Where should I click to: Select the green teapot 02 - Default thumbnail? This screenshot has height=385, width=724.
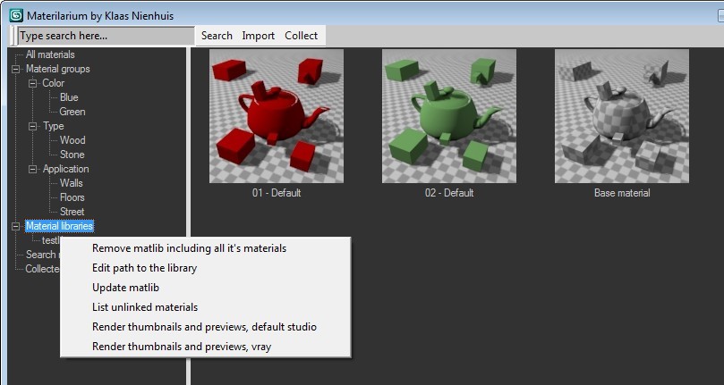click(x=448, y=116)
